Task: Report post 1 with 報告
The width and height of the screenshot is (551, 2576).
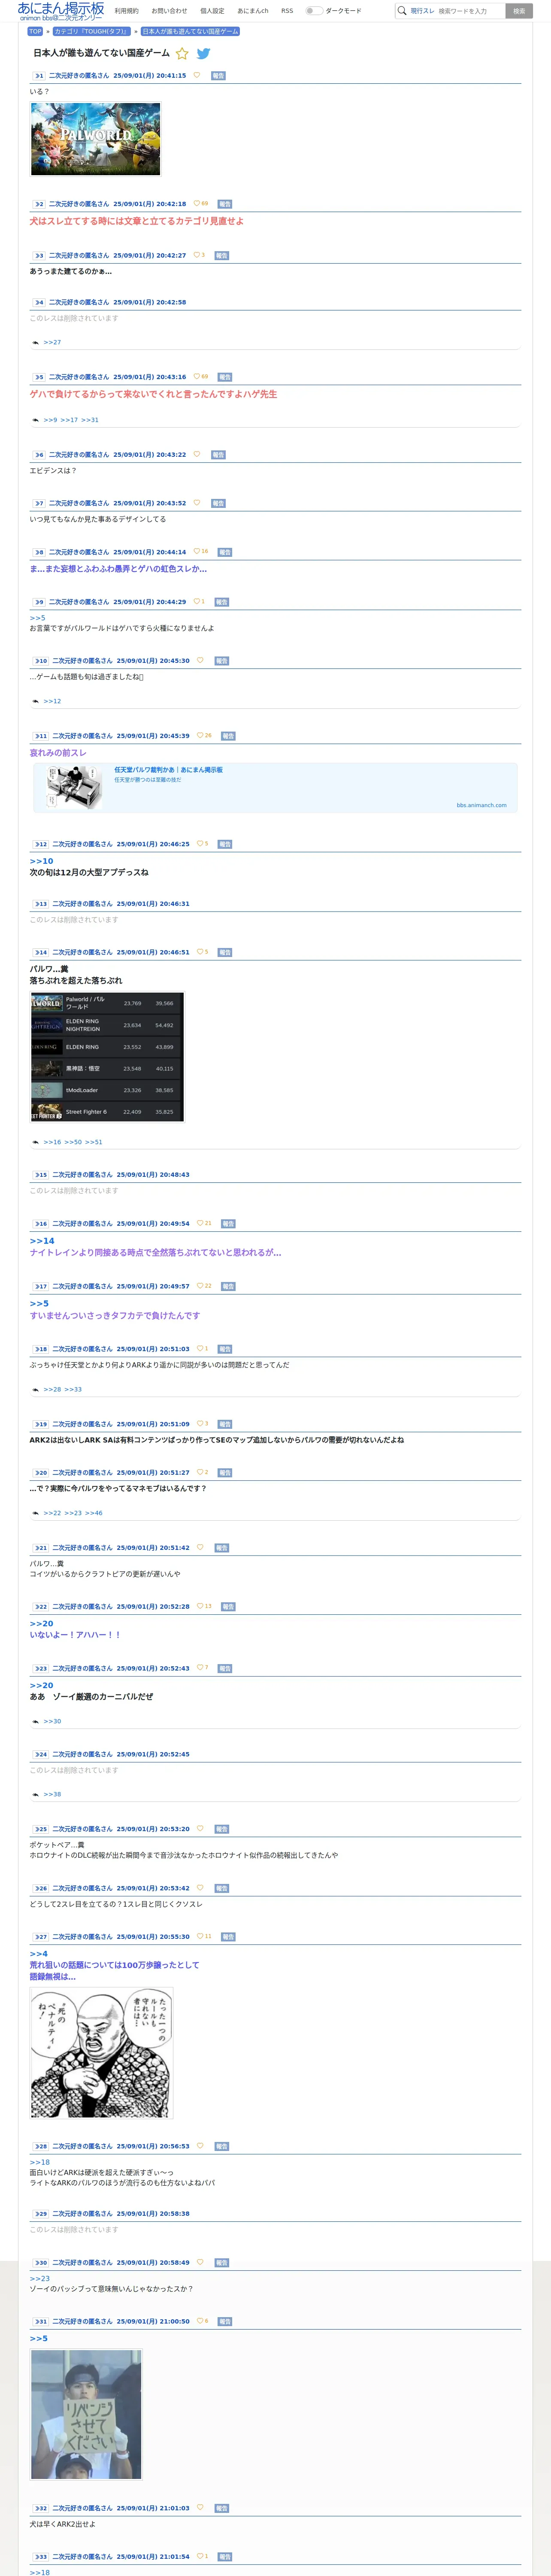Action: 219,76
